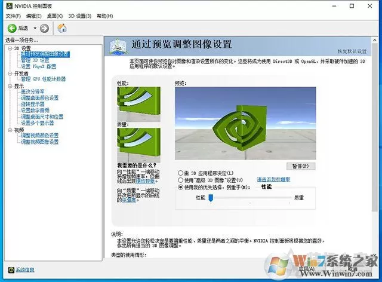Image resolution: width=382 pixels, height=282 pixels.
Task: Open the 3D 设置(3) menu
Action: point(79,16)
